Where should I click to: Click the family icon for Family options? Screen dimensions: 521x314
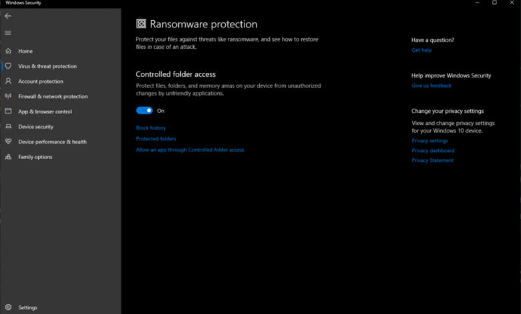tap(8, 156)
